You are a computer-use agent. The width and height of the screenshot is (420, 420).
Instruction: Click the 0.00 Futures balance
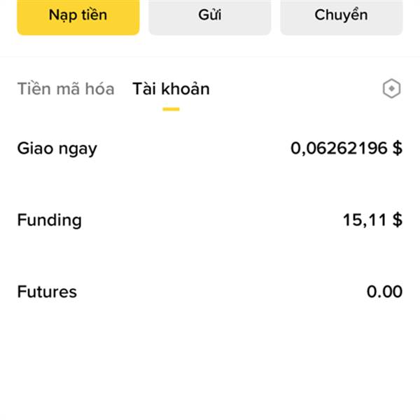[384, 291]
